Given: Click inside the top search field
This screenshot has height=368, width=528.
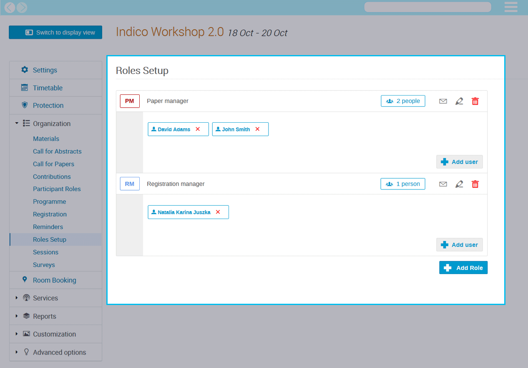Looking at the screenshot, I should coord(427,7).
